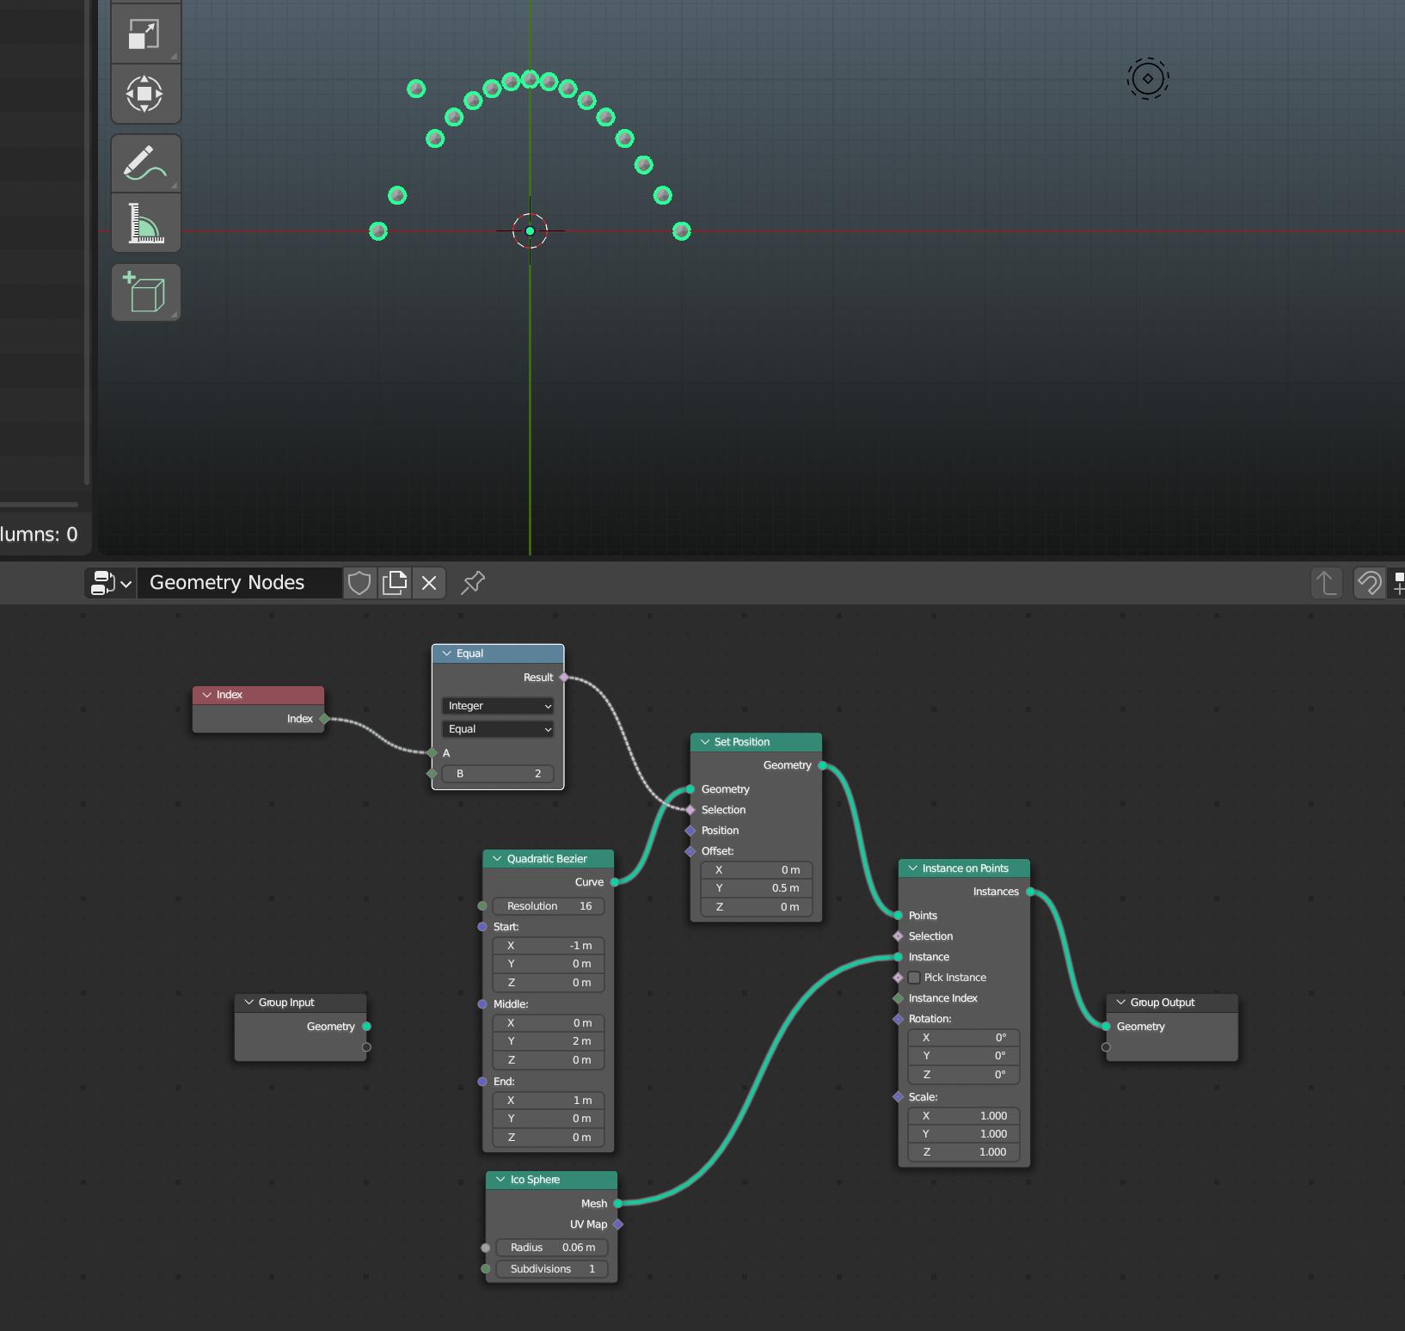The width and height of the screenshot is (1405, 1331).
Task: Click the Quadratic Bezier Curve output socket
Action: [615, 882]
